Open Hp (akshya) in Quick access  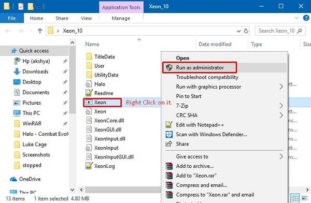(36, 61)
